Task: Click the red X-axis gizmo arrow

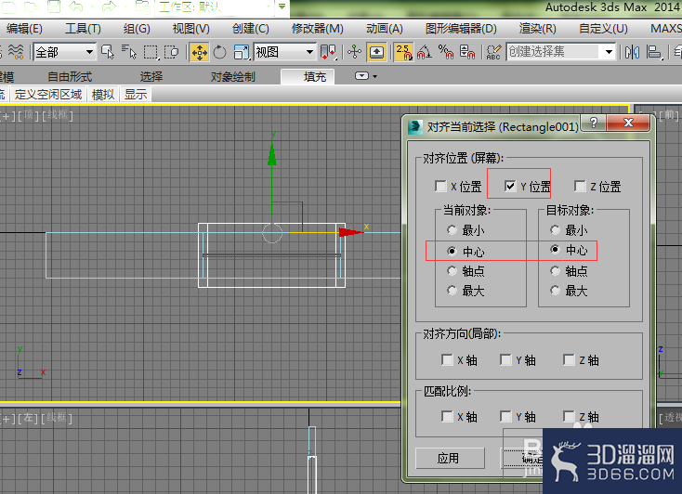Action: [x=350, y=232]
